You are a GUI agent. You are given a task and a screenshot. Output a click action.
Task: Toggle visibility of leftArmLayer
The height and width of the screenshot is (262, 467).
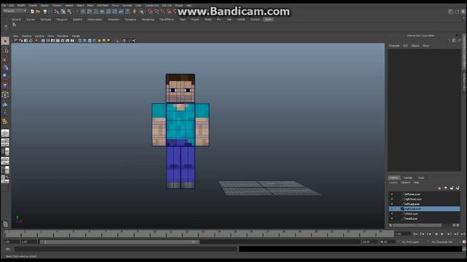coord(392,194)
